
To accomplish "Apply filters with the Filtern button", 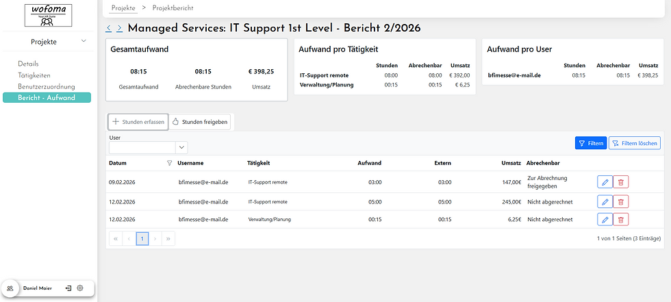I will coord(590,143).
